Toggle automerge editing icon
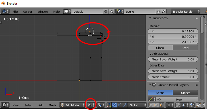 (x=198, y=105)
